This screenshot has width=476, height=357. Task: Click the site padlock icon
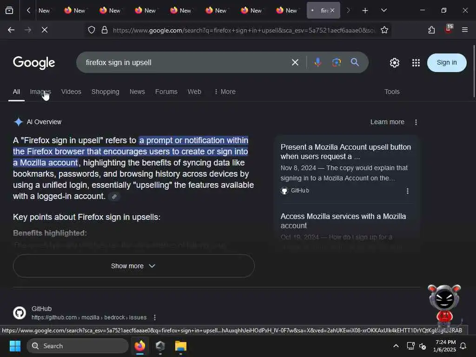pos(105,30)
